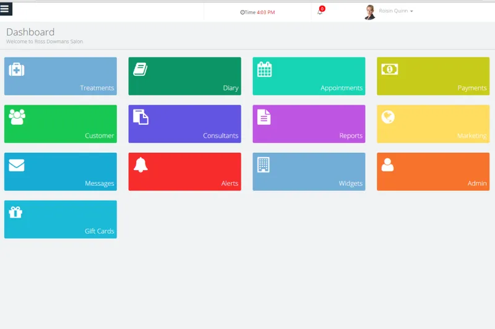The width and height of the screenshot is (495, 329).
Task: Open the Treatments label link
Action: point(97,88)
